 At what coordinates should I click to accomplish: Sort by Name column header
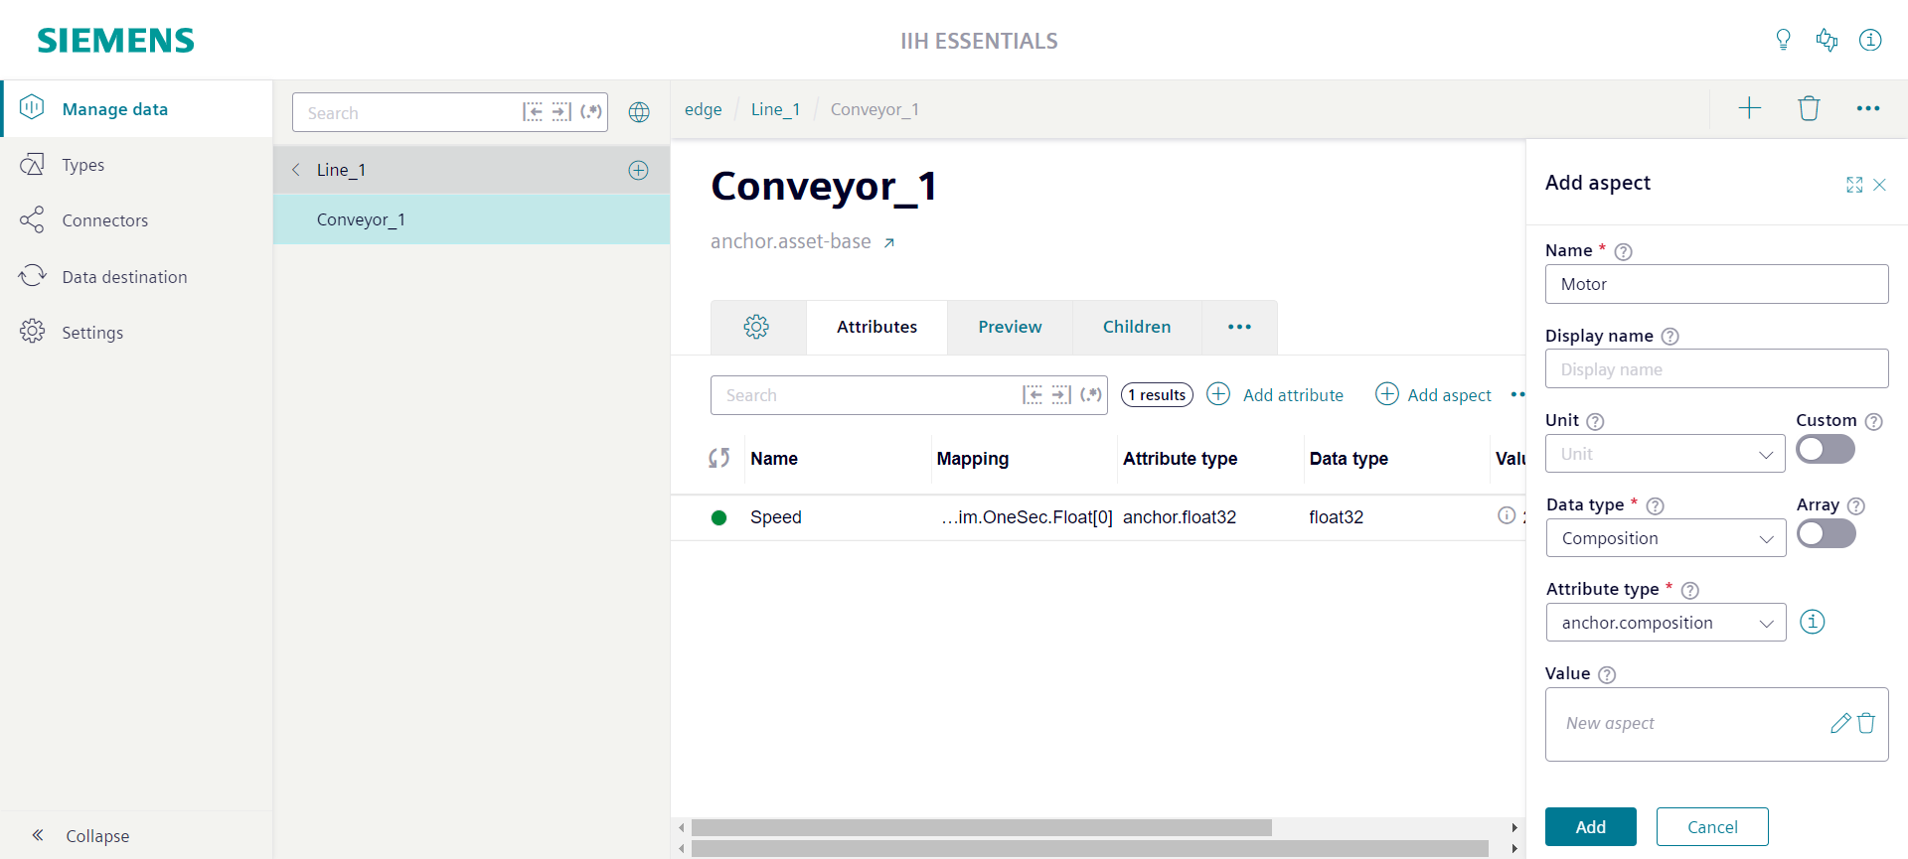pos(774,459)
